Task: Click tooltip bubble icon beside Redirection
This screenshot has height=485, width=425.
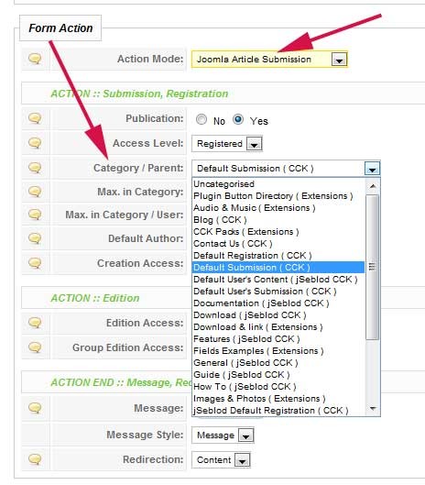Action: click(35, 459)
